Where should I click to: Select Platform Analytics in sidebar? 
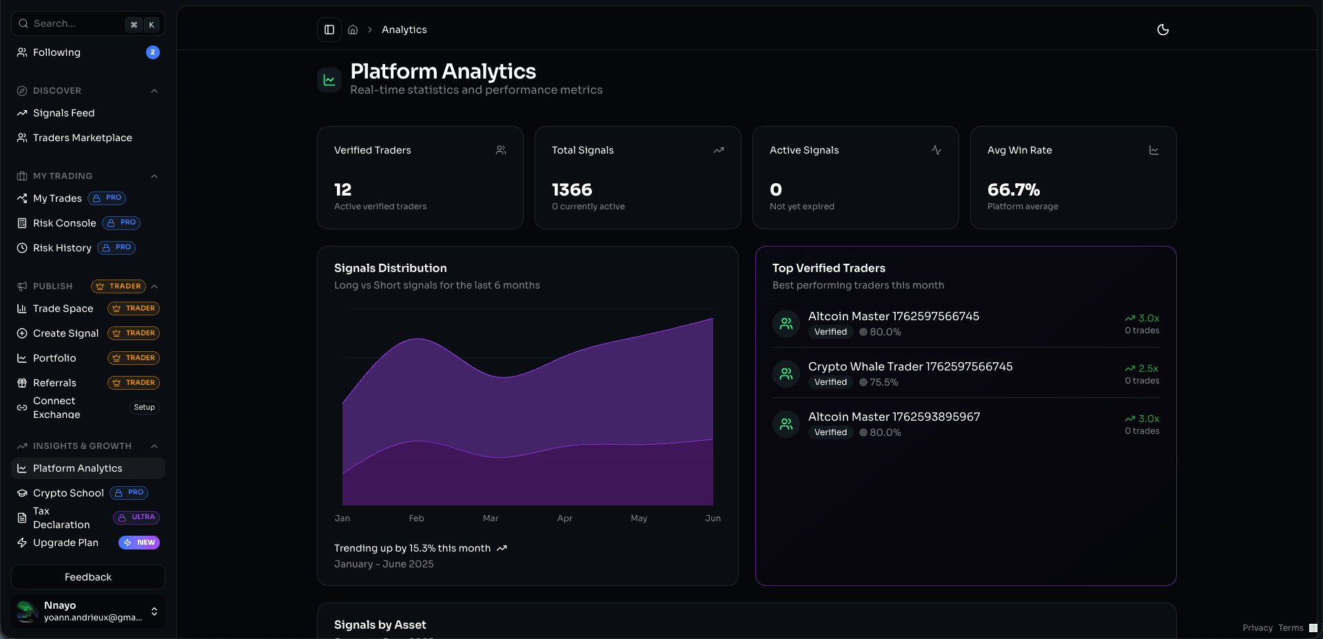click(88, 468)
